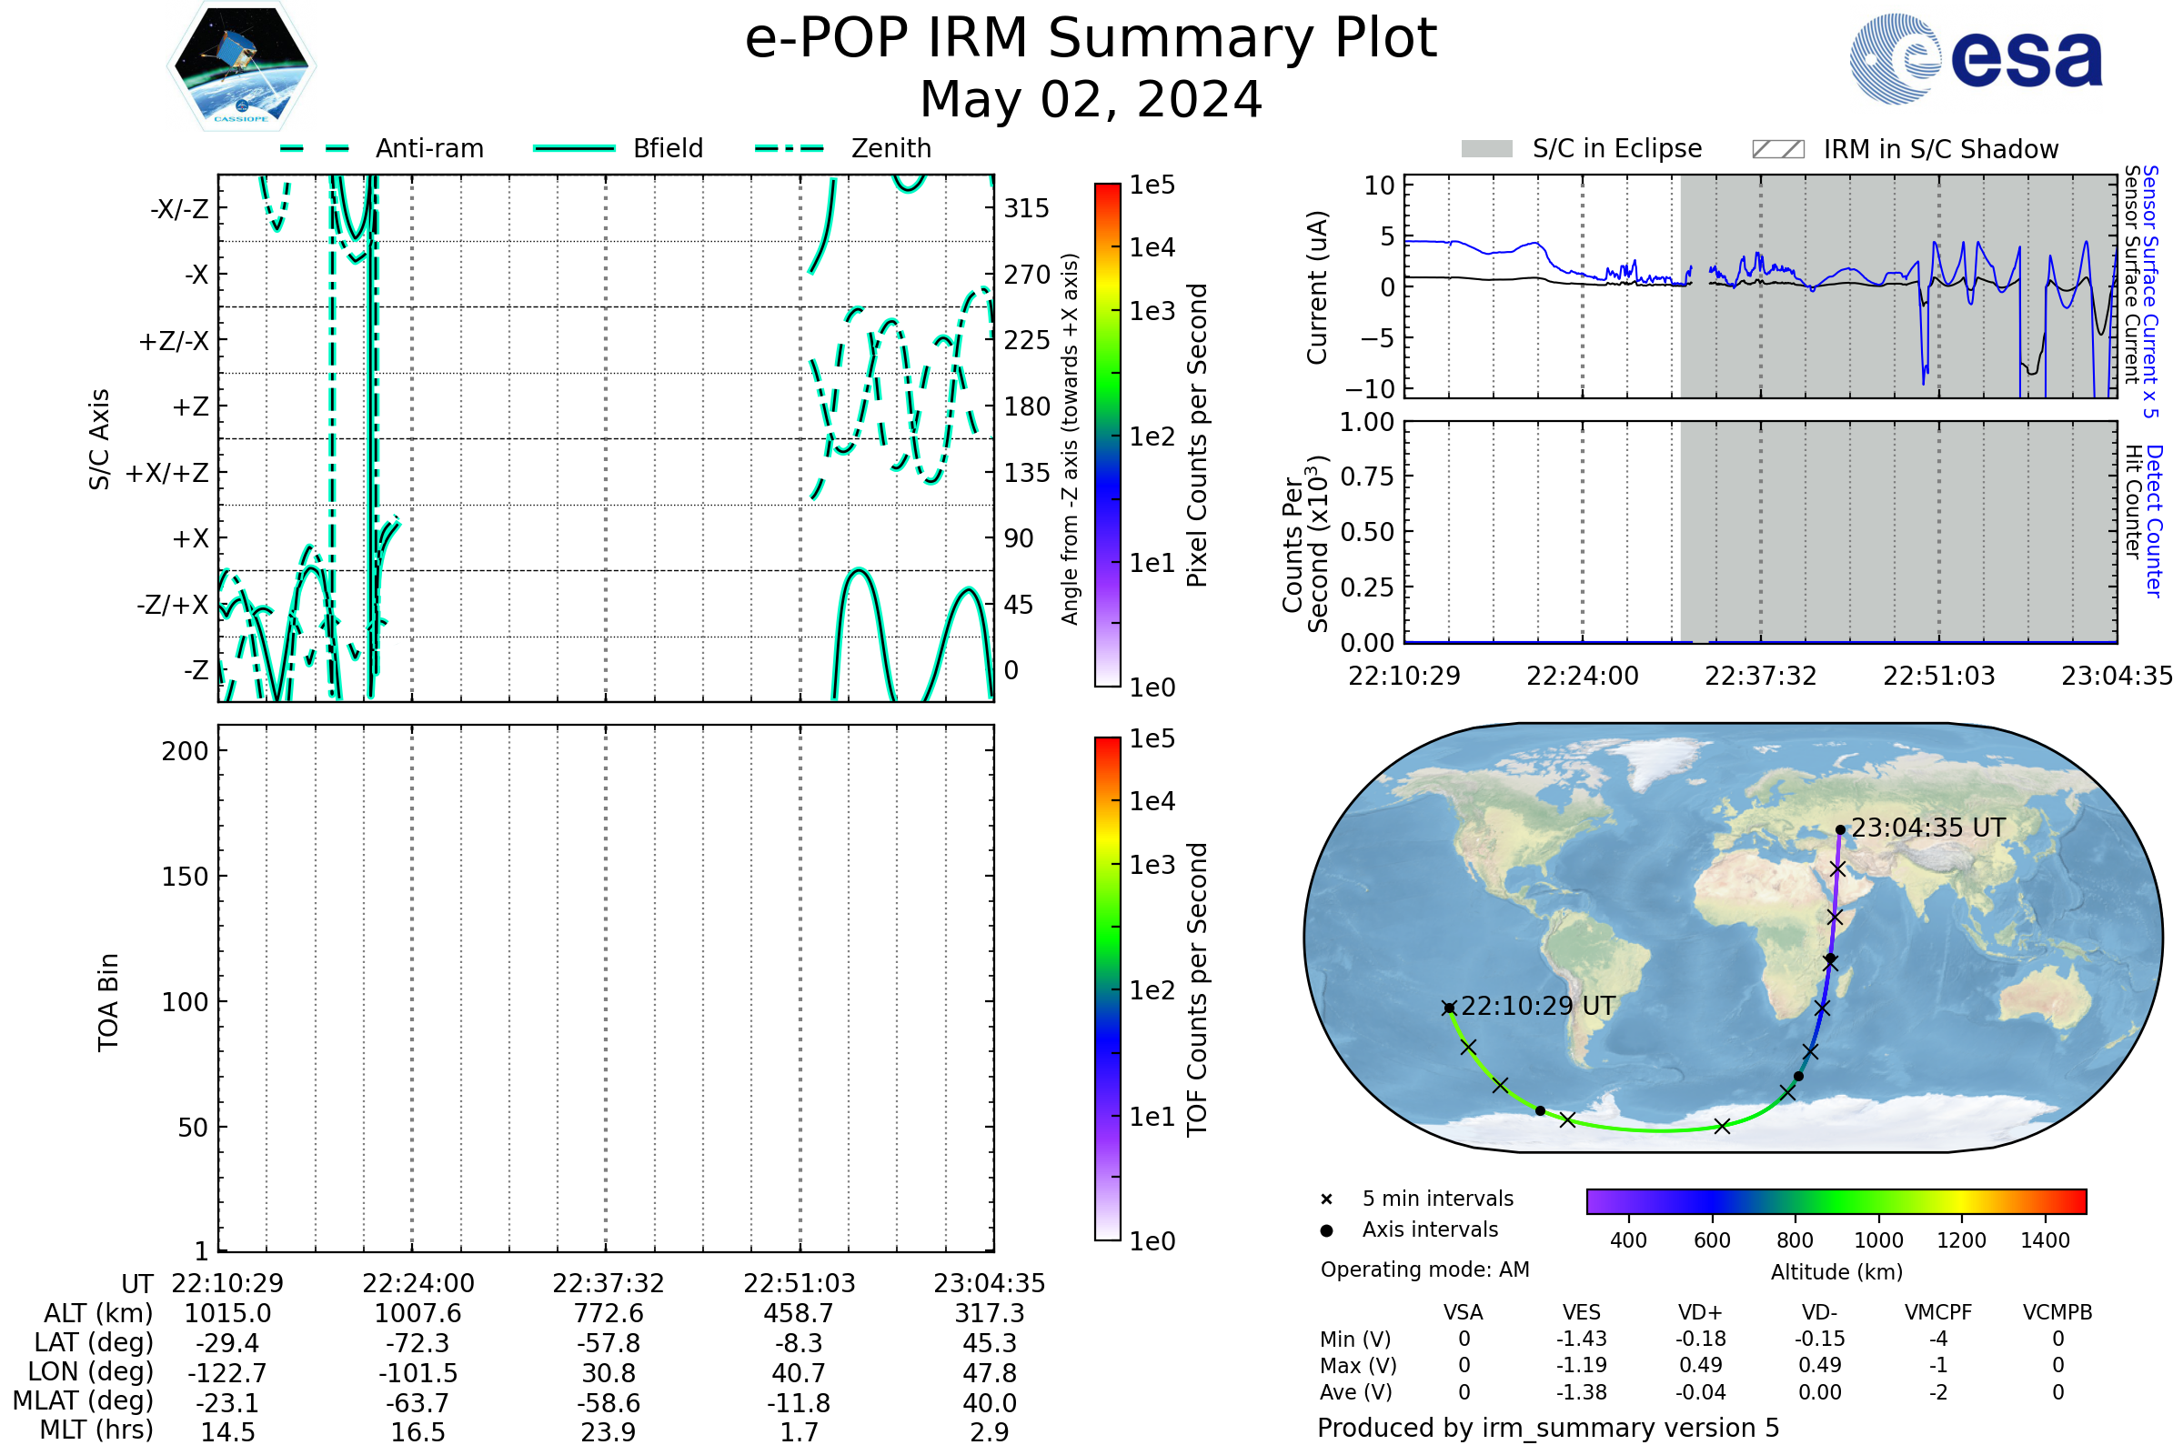The height and width of the screenshot is (1455, 2183).
Task: Click the Bfield solid line legend marker
Action: point(574,148)
